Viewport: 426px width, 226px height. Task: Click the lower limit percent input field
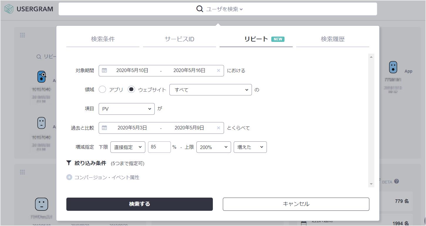tap(159, 147)
